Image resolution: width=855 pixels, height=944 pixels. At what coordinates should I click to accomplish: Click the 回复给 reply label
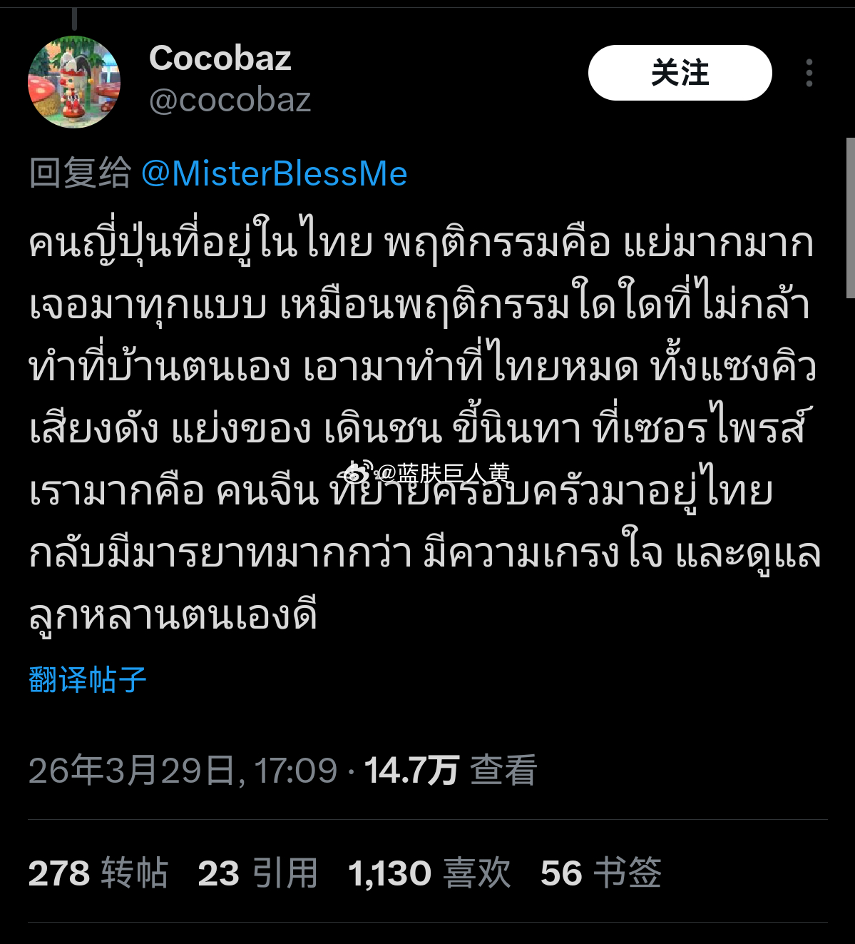[x=80, y=173]
